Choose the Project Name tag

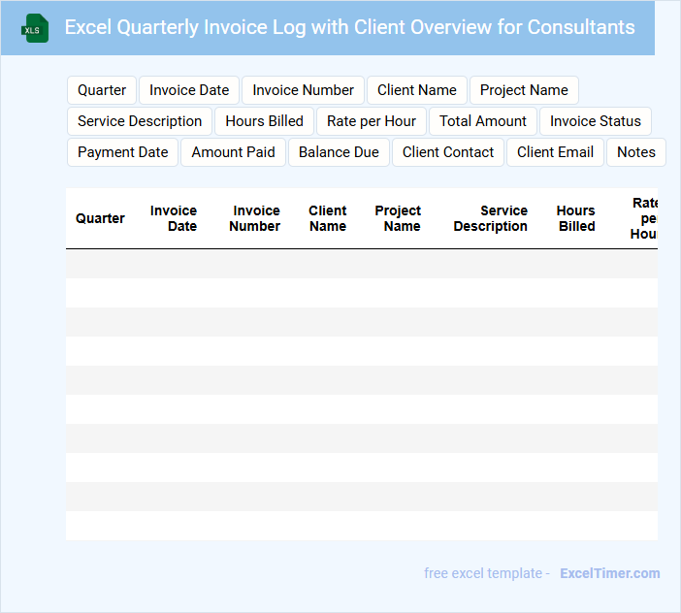click(x=524, y=90)
